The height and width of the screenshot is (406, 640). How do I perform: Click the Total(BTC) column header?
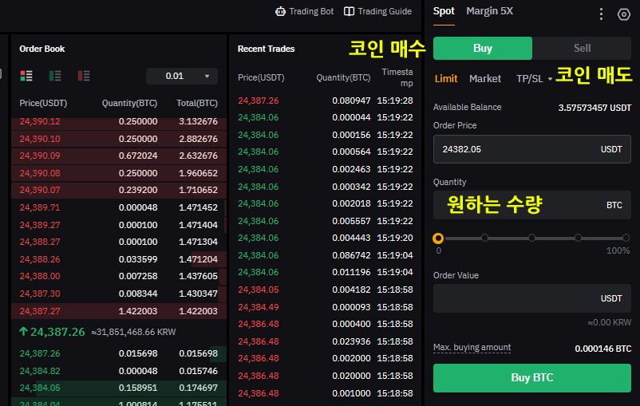[197, 103]
